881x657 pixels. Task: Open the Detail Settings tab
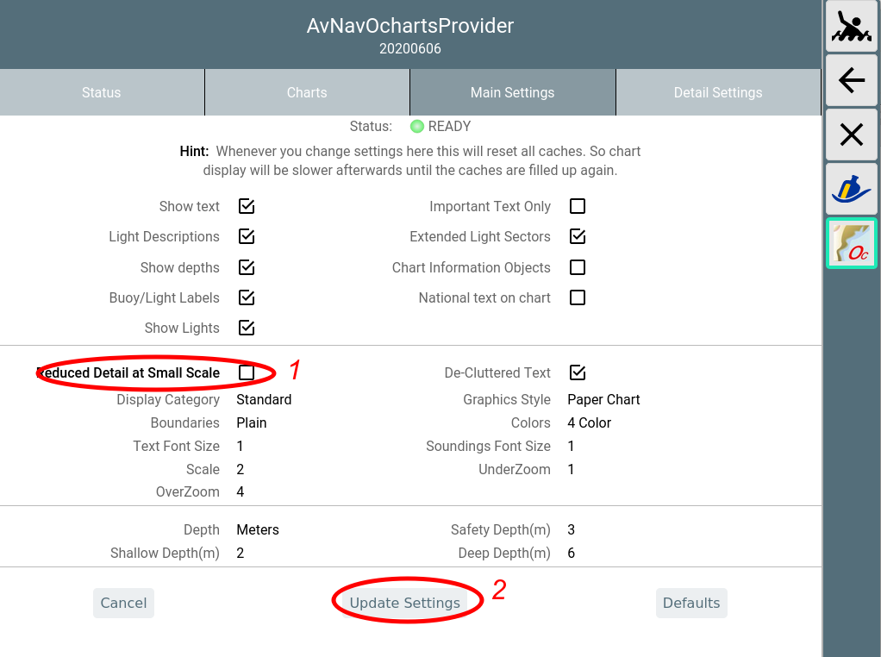(x=717, y=93)
